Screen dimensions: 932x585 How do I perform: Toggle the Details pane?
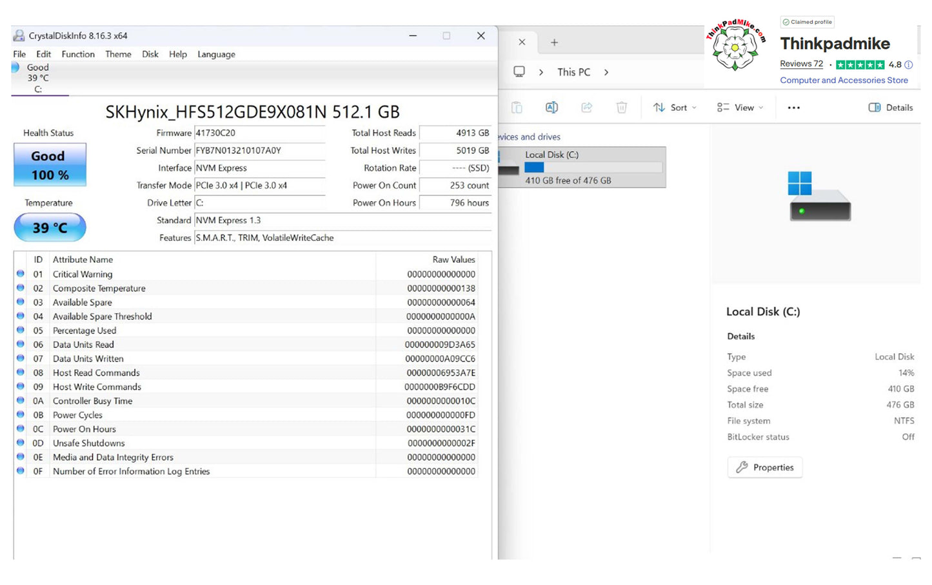coord(890,108)
